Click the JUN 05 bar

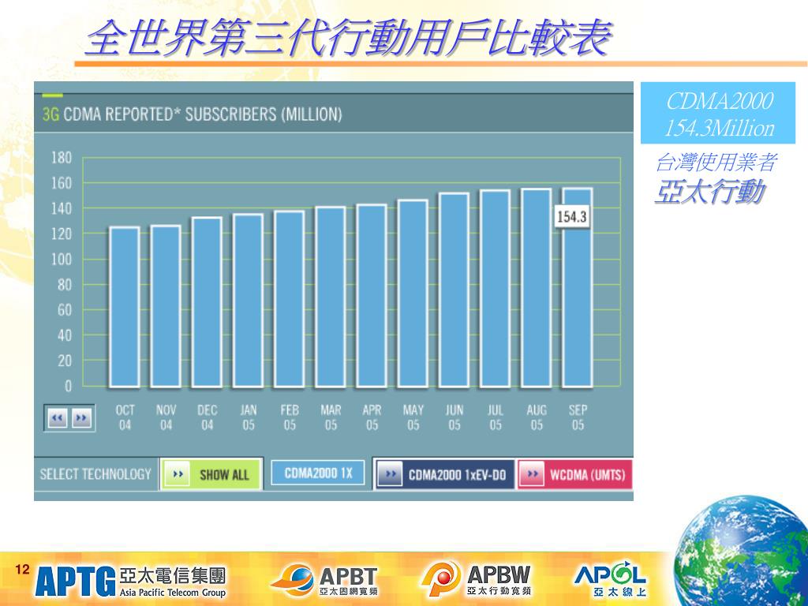454,290
